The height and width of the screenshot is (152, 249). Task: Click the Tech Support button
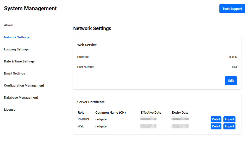232,9
